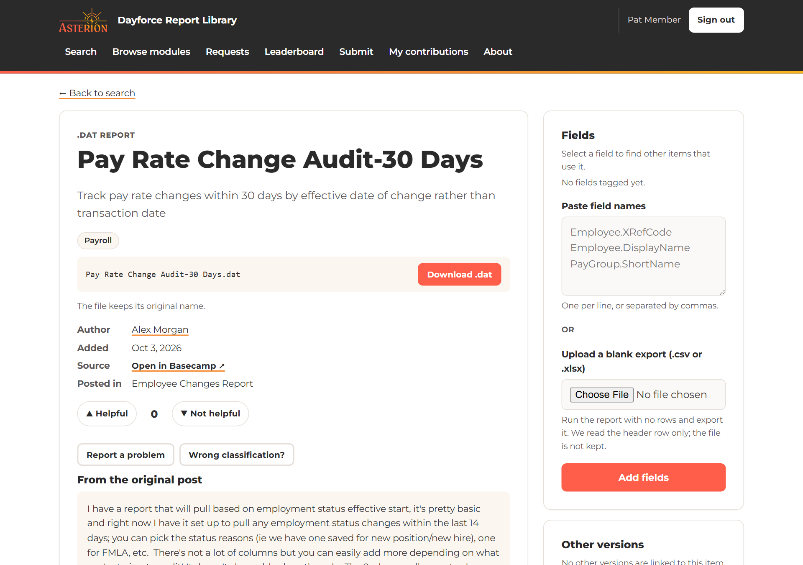
Task: Mark the report as Not helpful
Action: [x=210, y=414]
